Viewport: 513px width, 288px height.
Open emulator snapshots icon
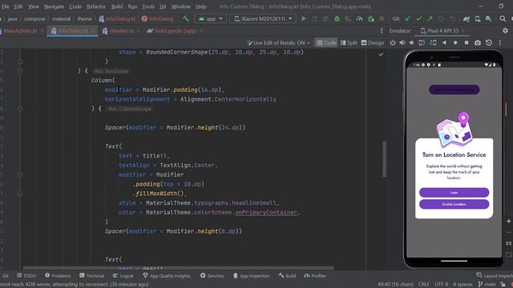[x=488, y=42]
